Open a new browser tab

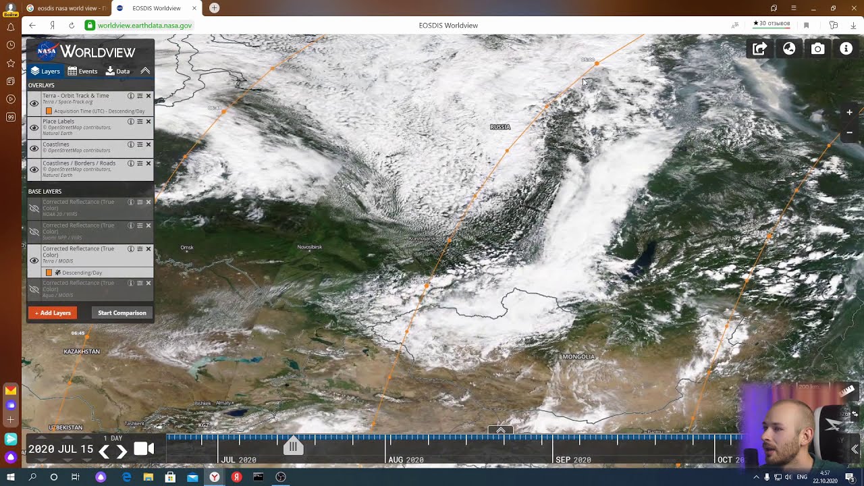tap(214, 8)
